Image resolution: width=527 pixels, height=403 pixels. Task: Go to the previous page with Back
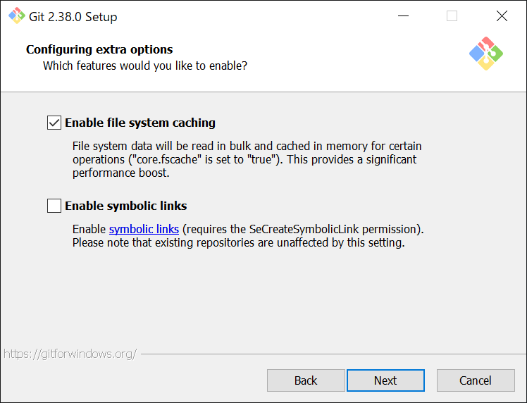click(x=306, y=380)
